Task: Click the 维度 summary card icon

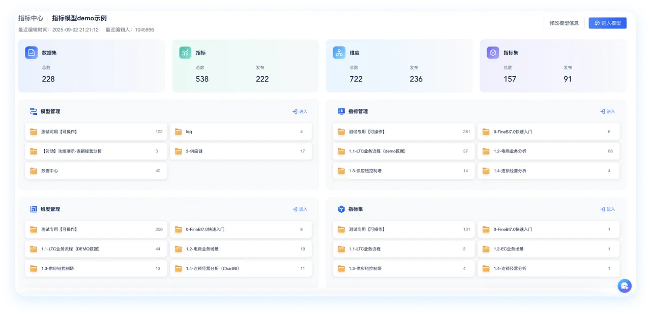Action: click(x=339, y=52)
